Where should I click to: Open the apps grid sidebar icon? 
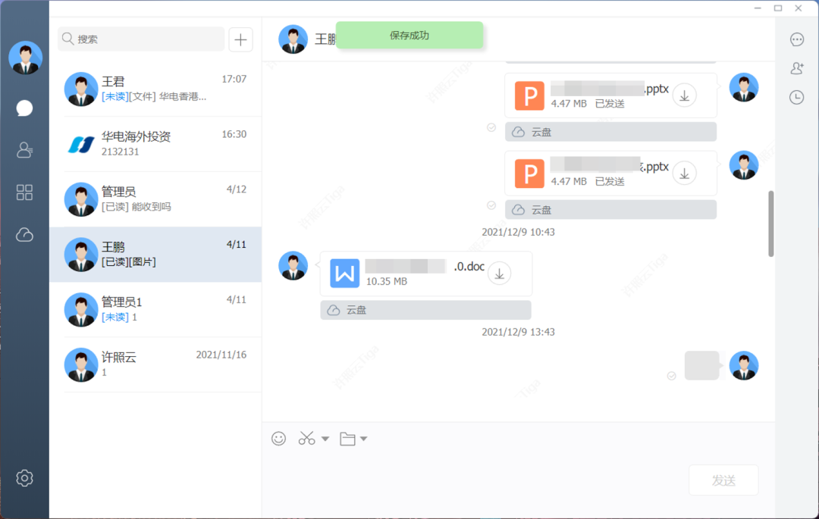tap(24, 192)
